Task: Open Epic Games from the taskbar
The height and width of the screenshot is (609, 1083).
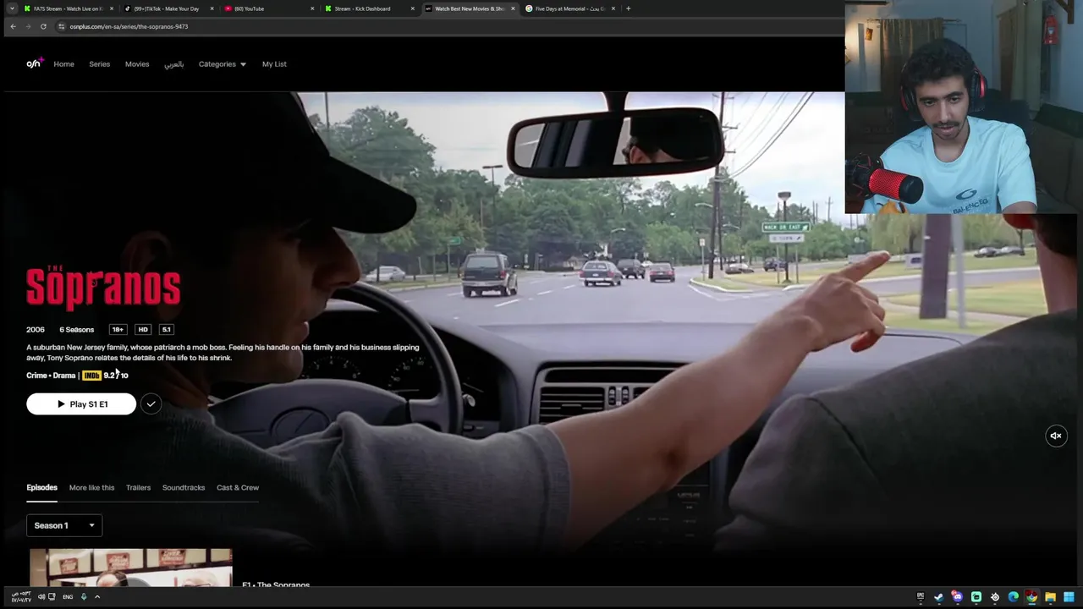Action: (921, 597)
